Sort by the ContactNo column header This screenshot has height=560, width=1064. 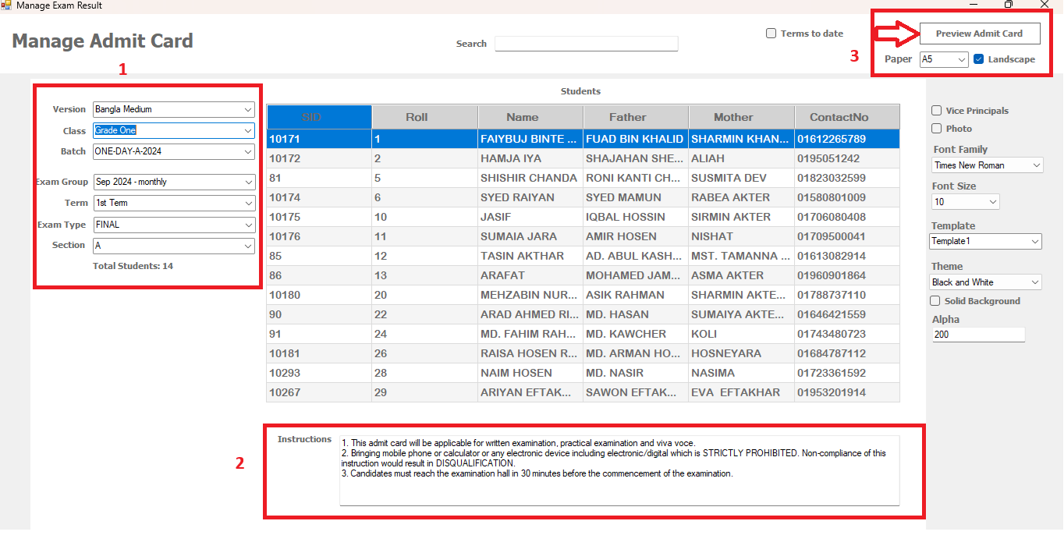click(x=847, y=117)
